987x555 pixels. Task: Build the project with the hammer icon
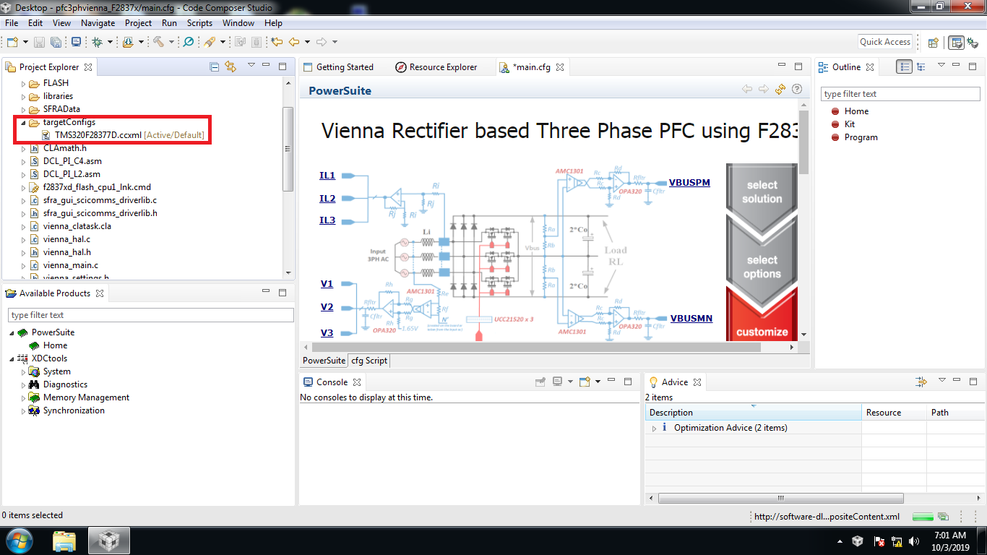point(159,42)
